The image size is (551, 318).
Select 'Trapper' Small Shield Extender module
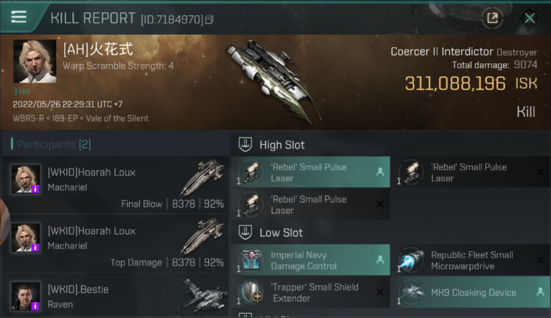point(310,292)
